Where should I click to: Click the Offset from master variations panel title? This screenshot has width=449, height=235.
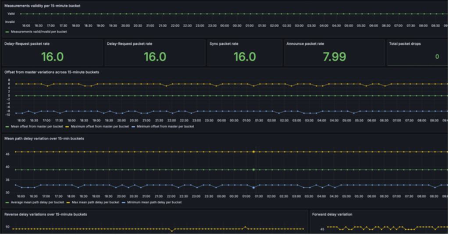[52, 72]
